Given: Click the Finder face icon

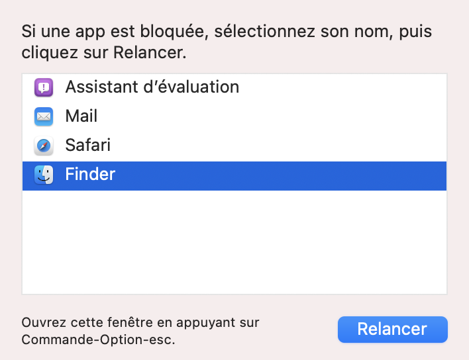Looking at the screenshot, I should click(x=44, y=175).
